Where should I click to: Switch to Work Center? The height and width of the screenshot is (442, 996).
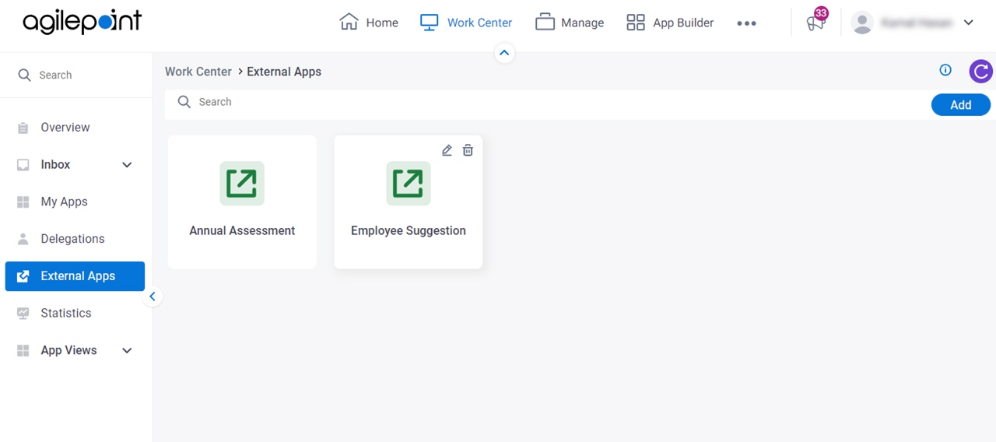point(465,23)
